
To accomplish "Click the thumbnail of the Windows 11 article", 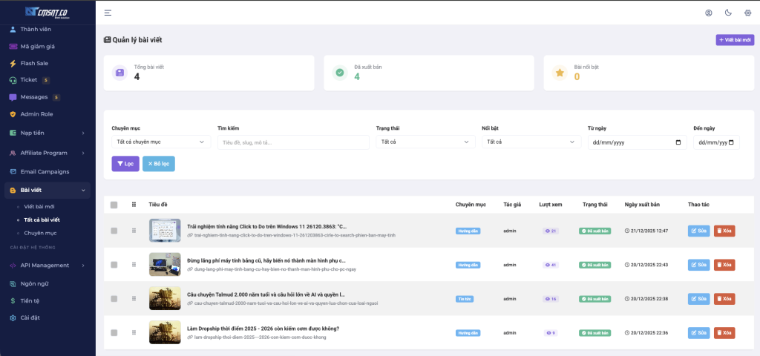I will point(165,230).
